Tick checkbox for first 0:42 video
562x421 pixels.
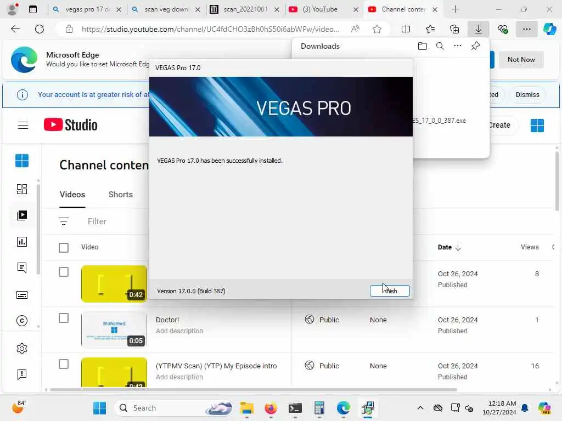tap(64, 272)
